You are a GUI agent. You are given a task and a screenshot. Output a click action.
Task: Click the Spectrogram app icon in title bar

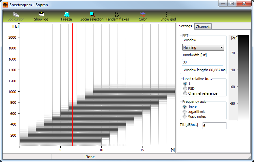point(5,5)
